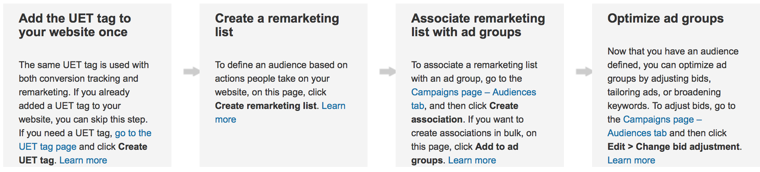Click the bold 'Edit > Change bid adjustment' text
The height and width of the screenshot is (172, 760).
(674, 147)
